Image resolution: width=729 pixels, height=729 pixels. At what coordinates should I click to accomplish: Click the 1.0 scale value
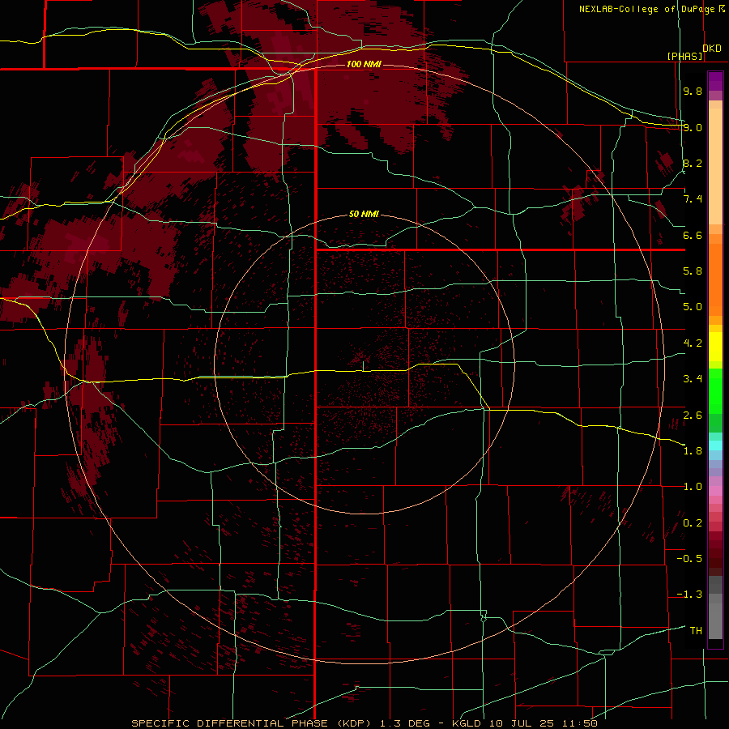click(693, 487)
